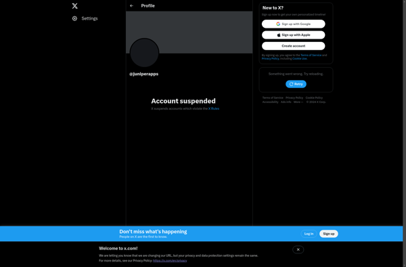Open the X Rules link

tap(214, 108)
